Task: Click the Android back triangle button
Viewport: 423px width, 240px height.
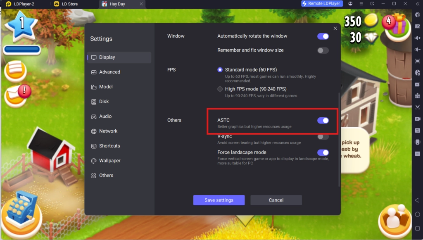Action: pyautogui.click(x=417, y=200)
